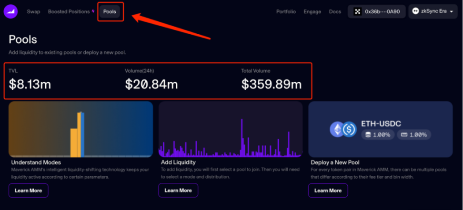Image resolution: width=463 pixels, height=210 pixels.
Task: Click the USDC token icon
Action: [x=350, y=129]
